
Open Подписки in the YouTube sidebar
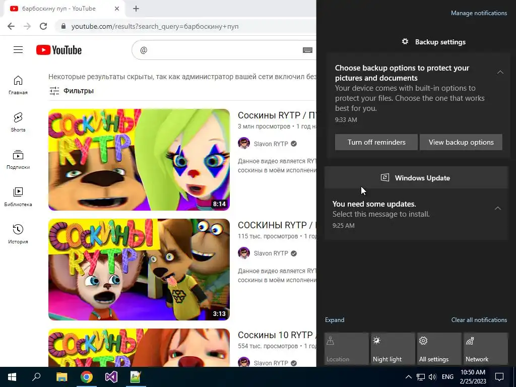[x=18, y=160]
